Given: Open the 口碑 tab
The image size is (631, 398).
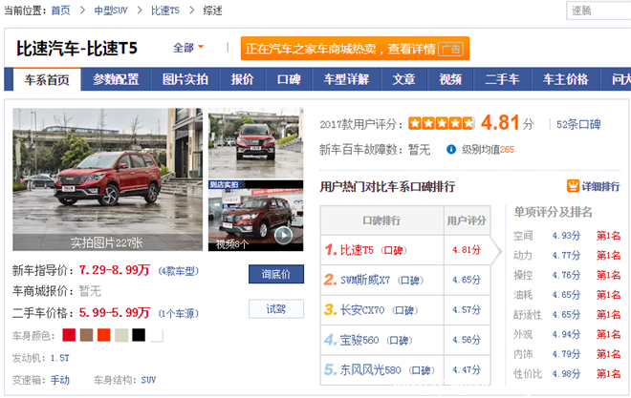Looking at the screenshot, I should tap(290, 80).
